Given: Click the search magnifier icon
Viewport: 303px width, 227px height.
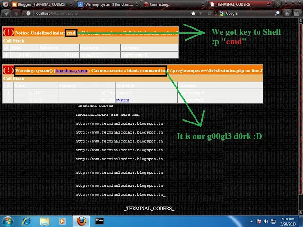Looking at the screenshot, I should (x=277, y=13).
